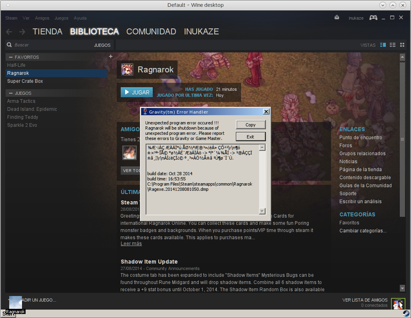Add category with the plus icon

pyautogui.click(x=111, y=56)
